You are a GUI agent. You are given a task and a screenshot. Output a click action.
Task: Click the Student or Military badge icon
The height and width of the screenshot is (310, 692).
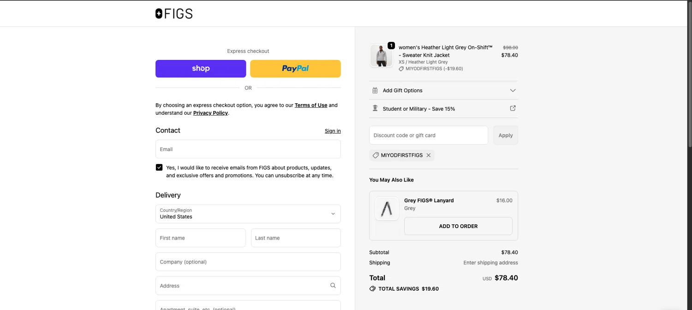click(x=375, y=108)
